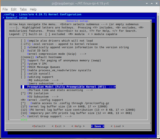
Task: Click the Load button
Action: pos(117,126)
